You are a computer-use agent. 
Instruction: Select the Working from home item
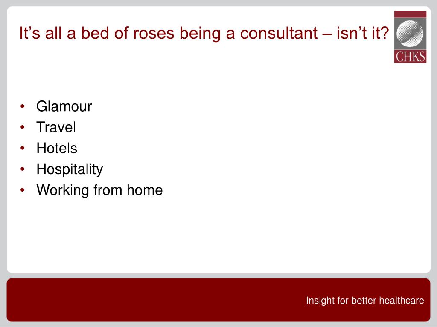tap(99, 190)
